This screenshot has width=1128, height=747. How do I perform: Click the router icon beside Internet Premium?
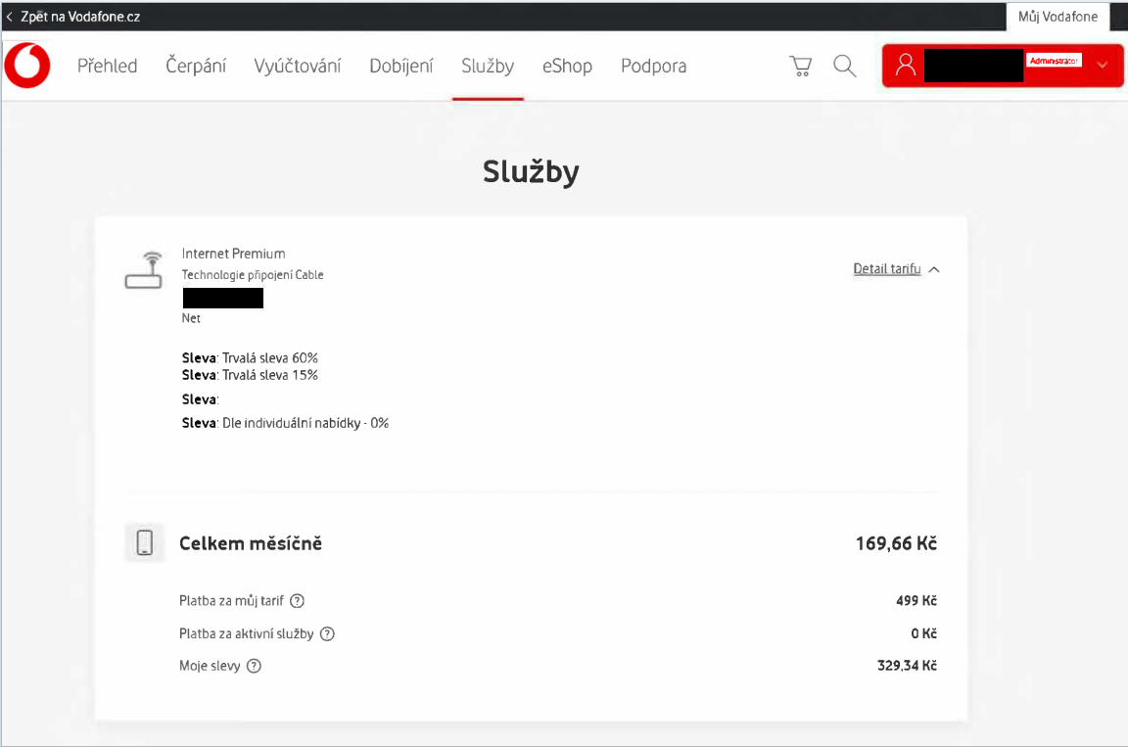[x=144, y=270]
